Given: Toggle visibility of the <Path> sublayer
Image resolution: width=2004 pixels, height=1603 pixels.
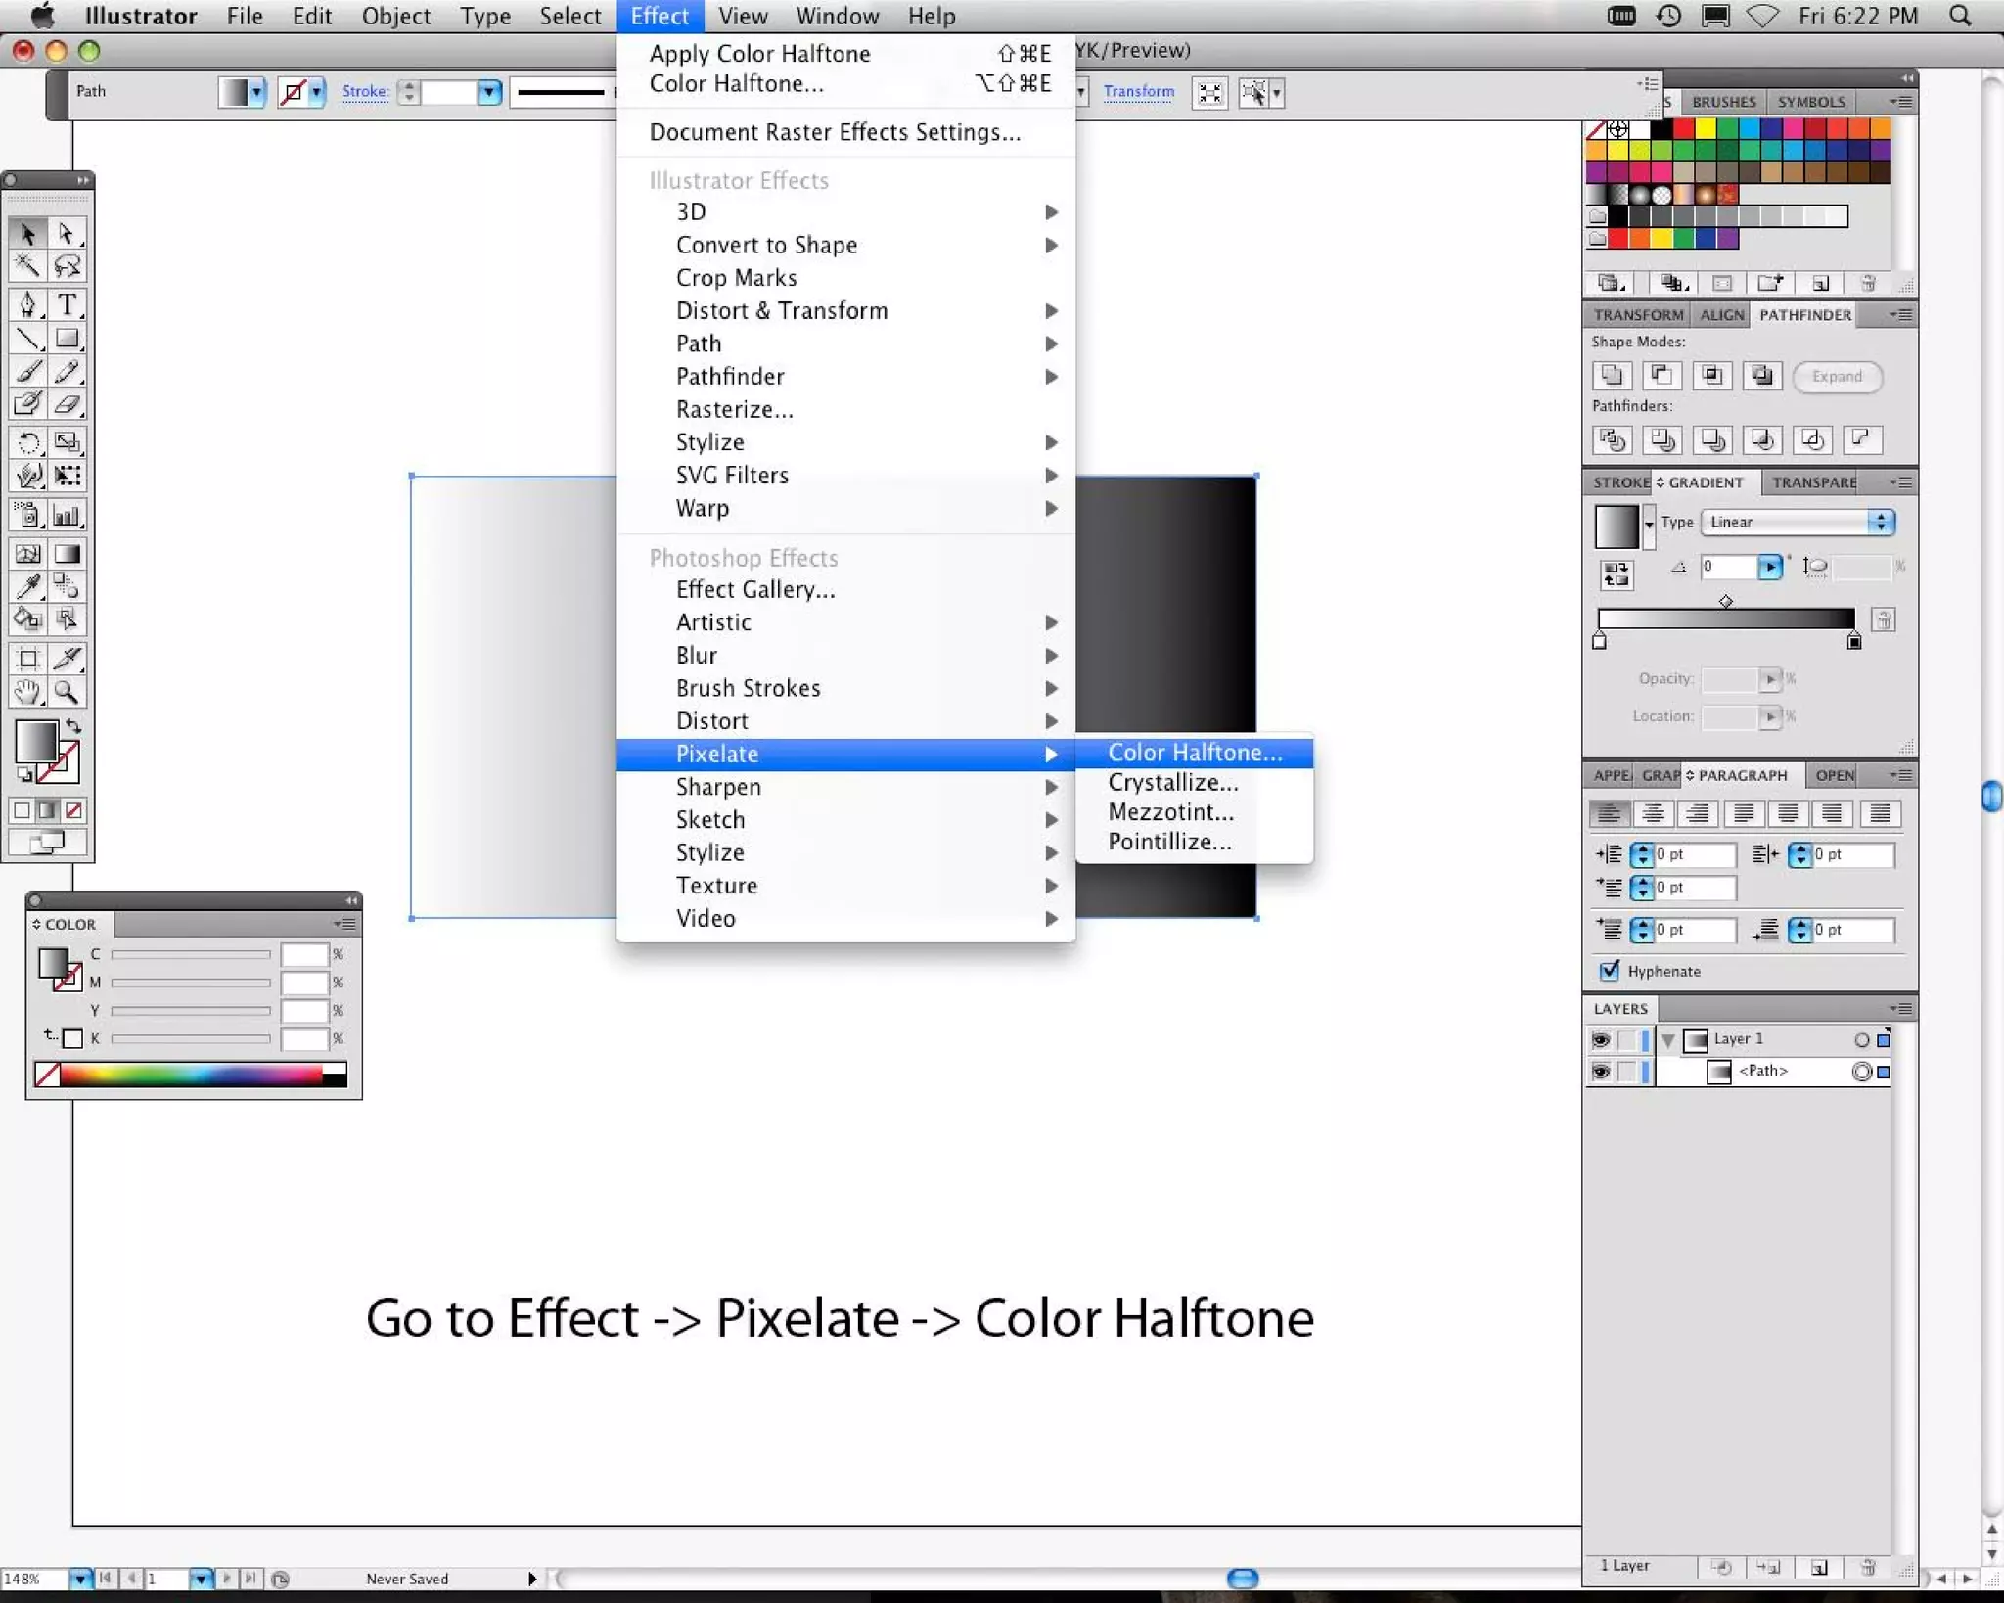Looking at the screenshot, I should pyautogui.click(x=1601, y=1072).
